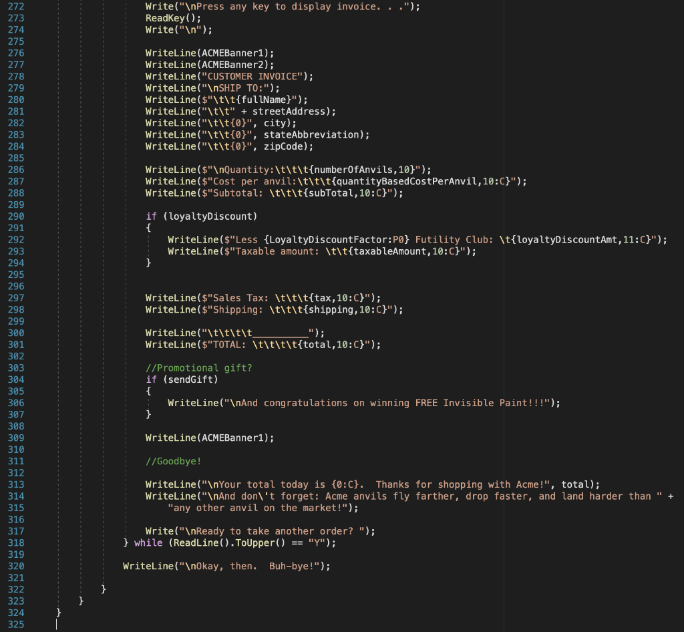Click line number 290 in the gutter
The image size is (684, 632).
click(x=15, y=216)
